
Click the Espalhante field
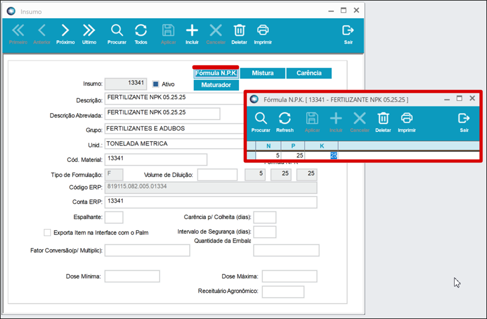[x=114, y=217]
